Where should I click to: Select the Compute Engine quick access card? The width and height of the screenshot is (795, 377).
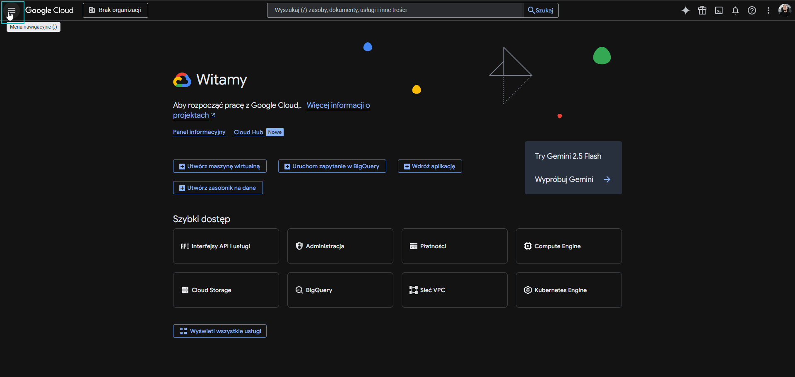click(569, 246)
